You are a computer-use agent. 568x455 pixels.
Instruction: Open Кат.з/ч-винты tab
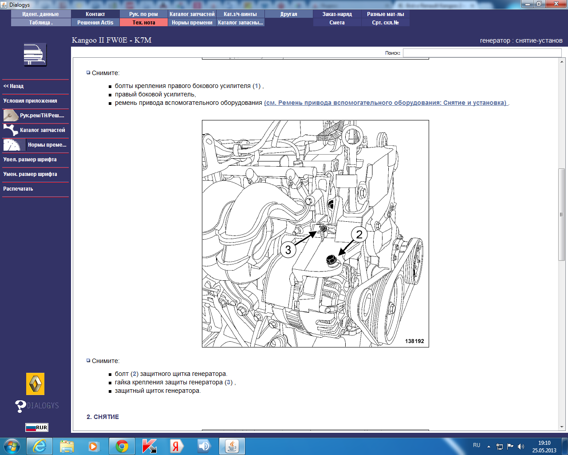[241, 14]
